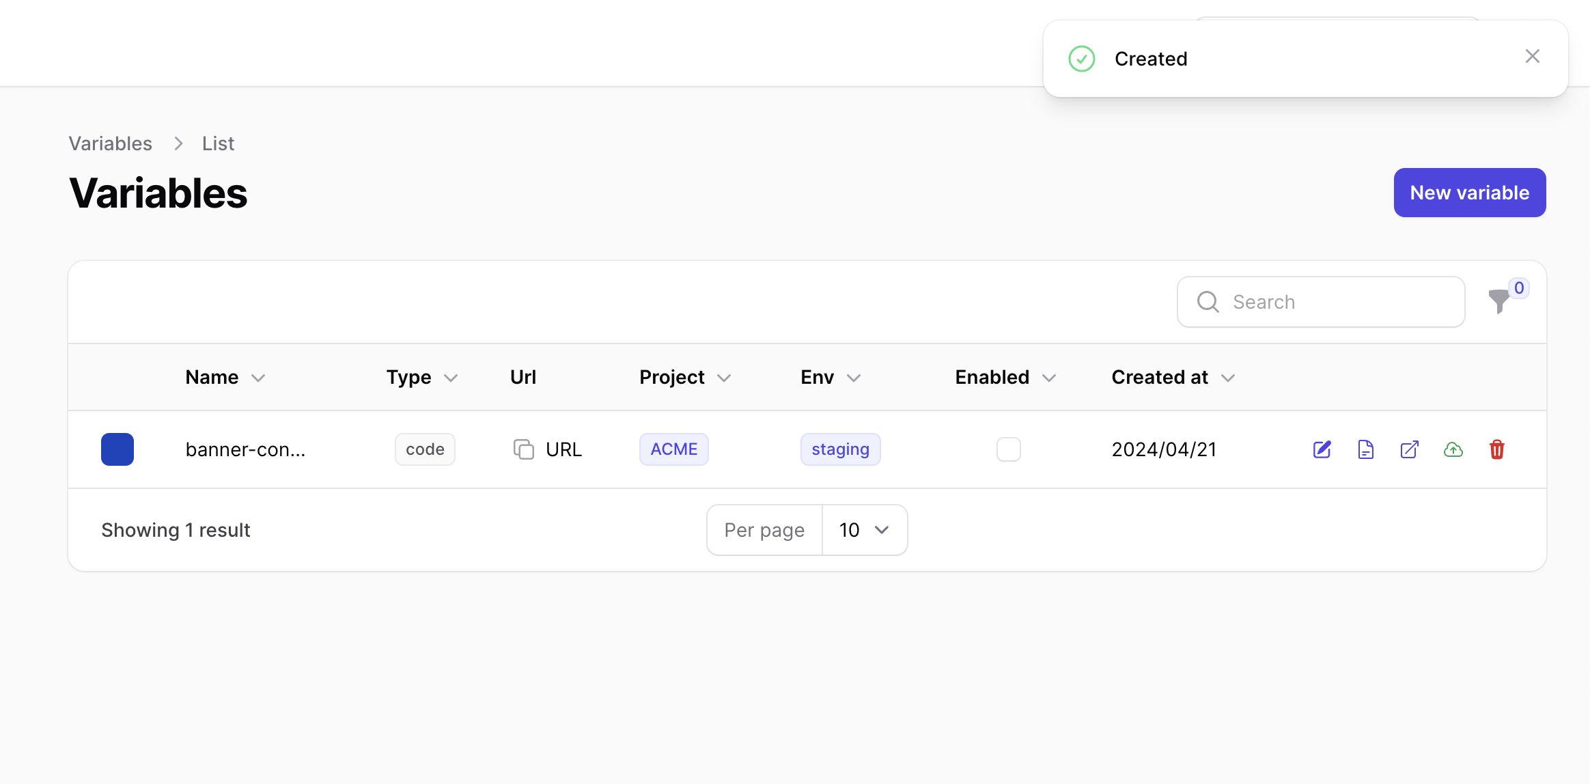1590x784 pixels.
Task: Click the search magnifier icon
Action: (x=1208, y=302)
